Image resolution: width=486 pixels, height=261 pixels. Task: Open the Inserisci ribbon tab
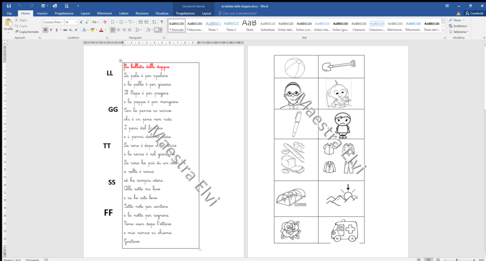click(42, 13)
